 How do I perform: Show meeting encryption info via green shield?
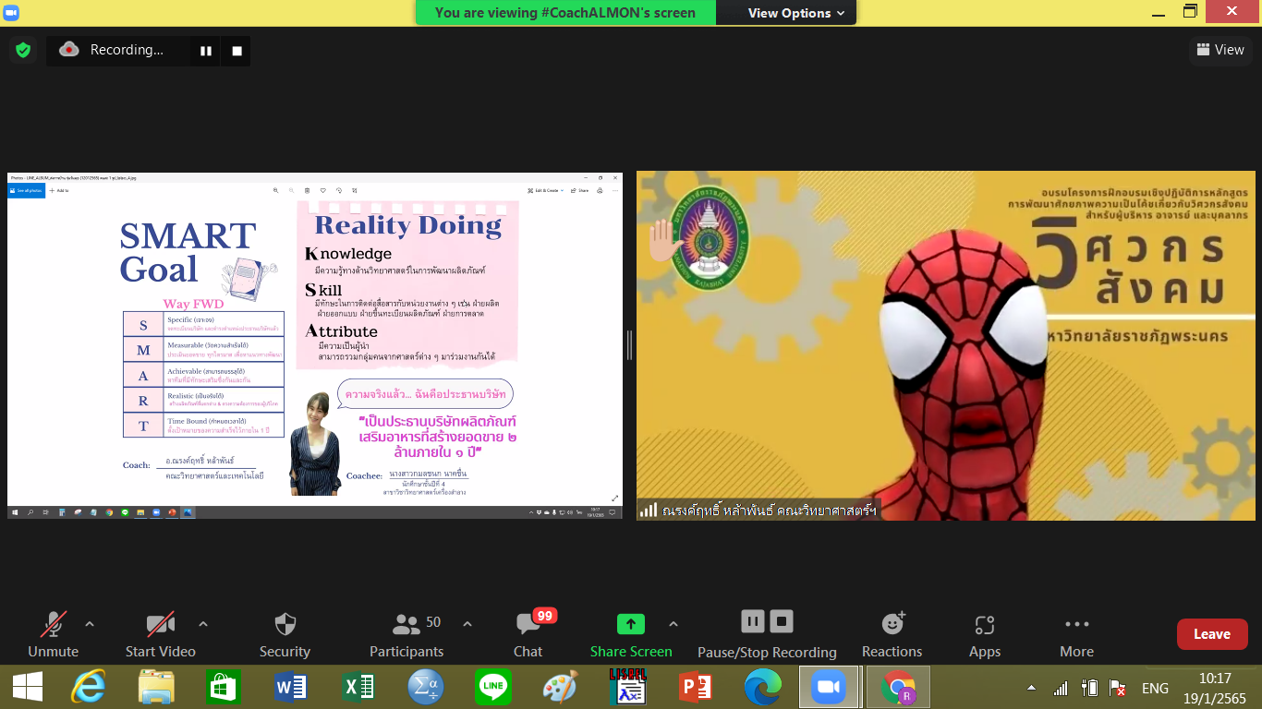[23, 50]
